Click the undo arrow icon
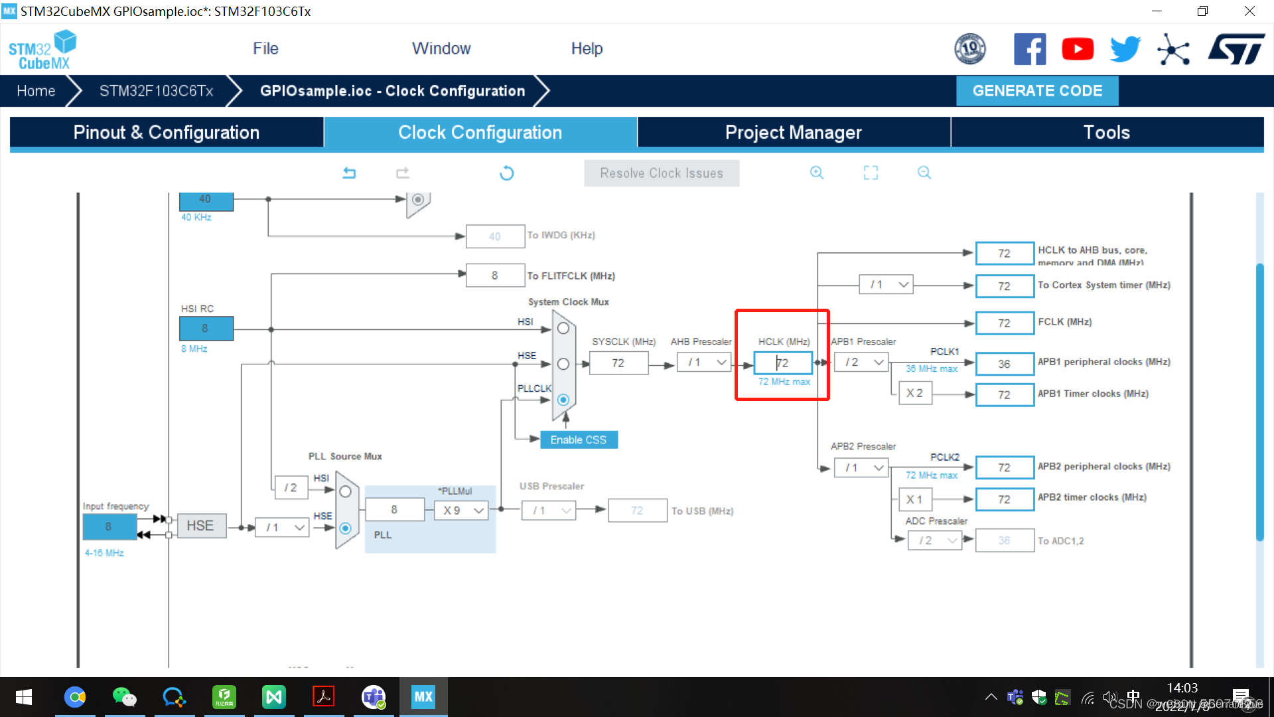This screenshot has height=717, width=1274. [349, 173]
